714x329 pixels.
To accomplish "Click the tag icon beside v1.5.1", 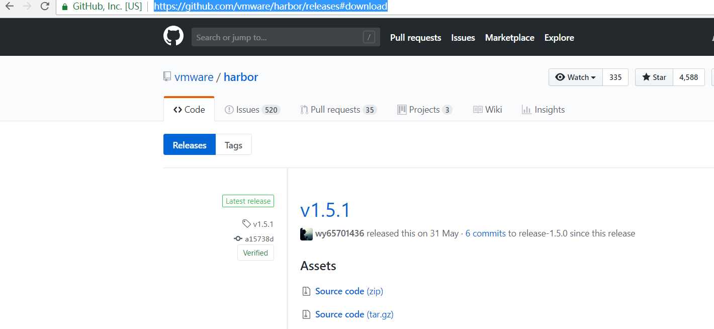I will pyautogui.click(x=246, y=224).
